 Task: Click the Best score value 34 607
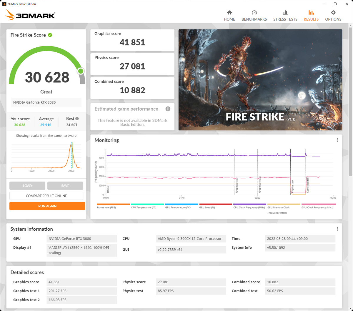pos(72,125)
